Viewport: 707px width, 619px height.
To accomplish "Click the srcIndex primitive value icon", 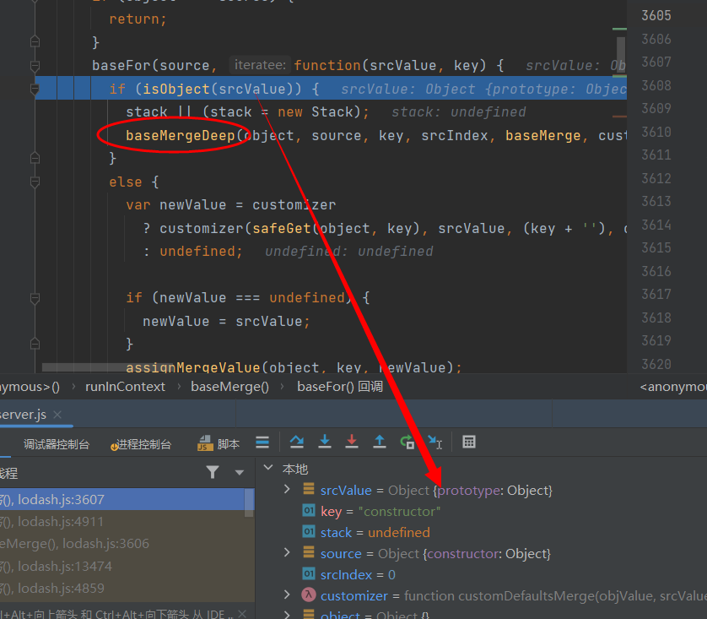I will pyautogui.click(x=309, y=574).
